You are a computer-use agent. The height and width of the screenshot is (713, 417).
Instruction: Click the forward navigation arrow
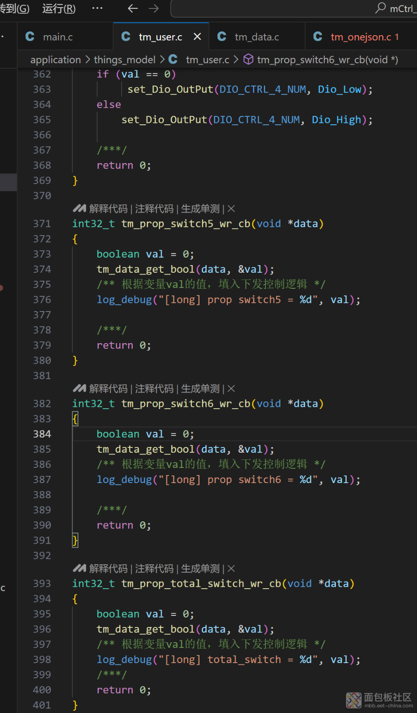point(154,8)
